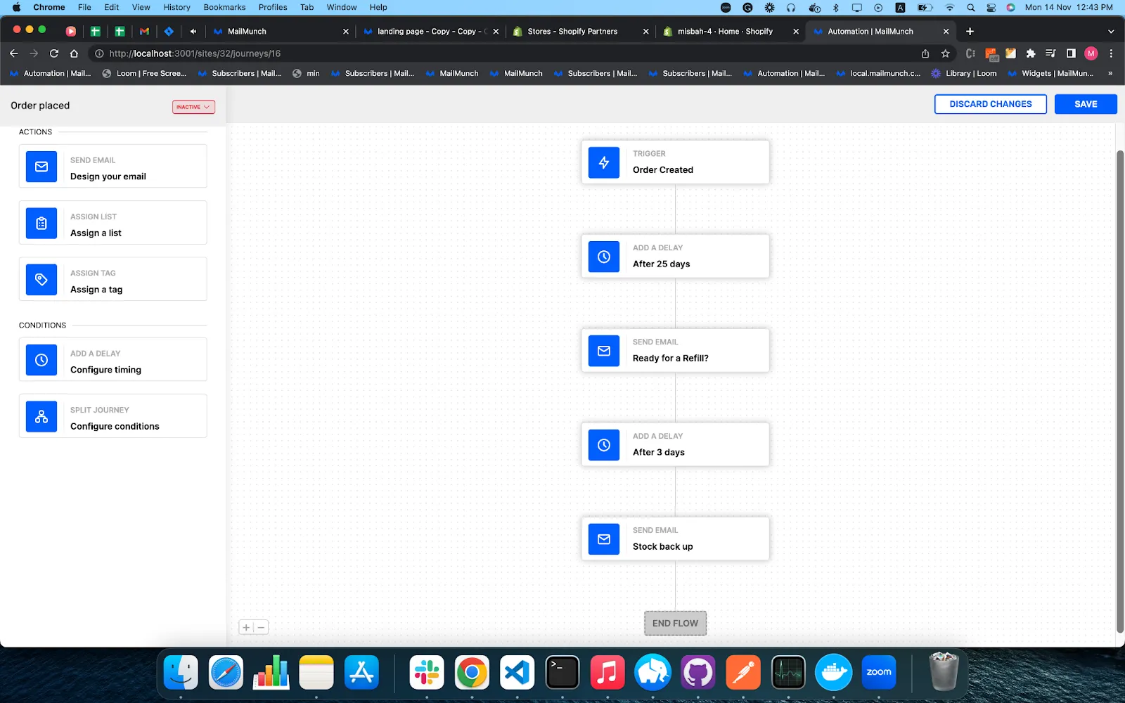1125x703 pixels.
Task: Open Chrome three-dot menu
Action: [1111, 53]
